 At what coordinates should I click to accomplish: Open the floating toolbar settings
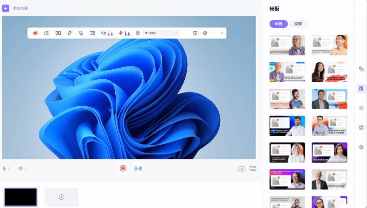tap(205, 33)
